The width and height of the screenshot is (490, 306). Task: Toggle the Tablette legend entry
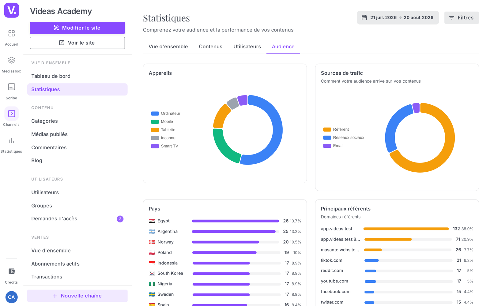(163, 130)
